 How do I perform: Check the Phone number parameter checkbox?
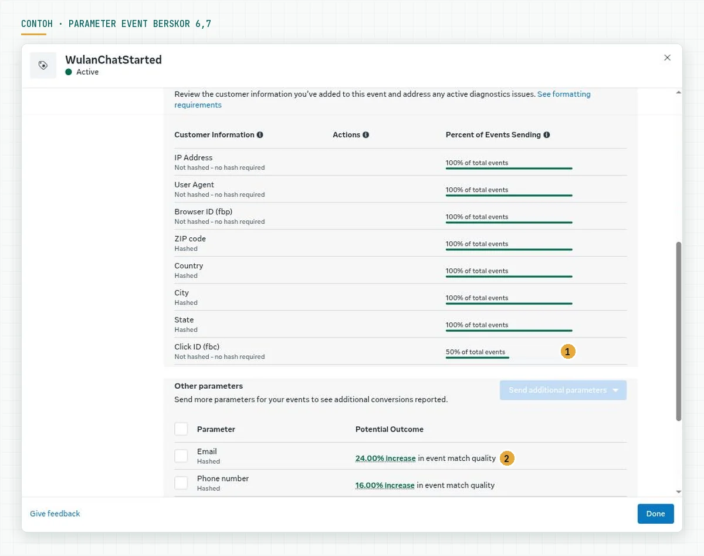point(181,483)
